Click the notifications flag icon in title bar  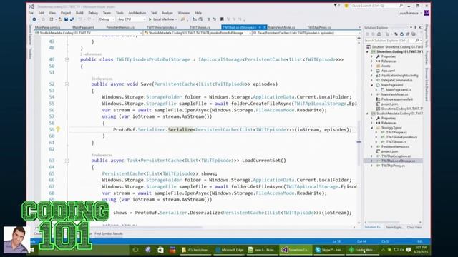click(336, 6)
